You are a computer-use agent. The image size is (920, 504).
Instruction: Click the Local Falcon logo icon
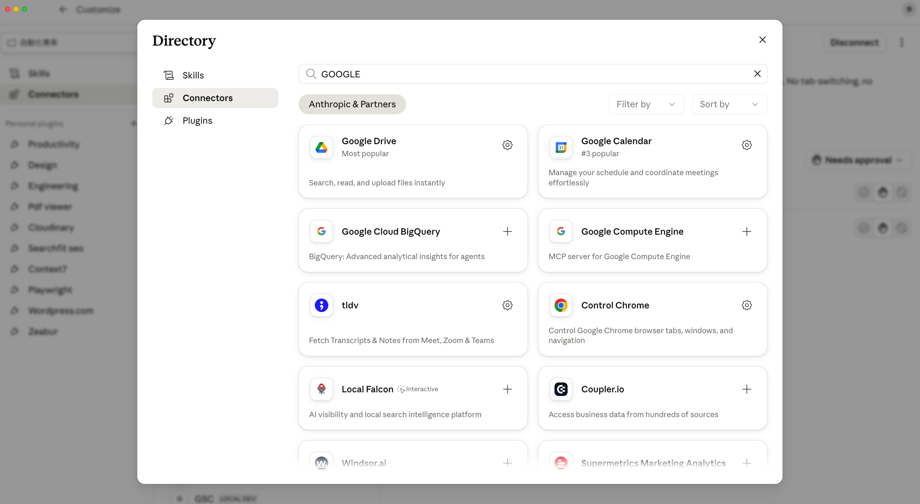pos(321,389)
